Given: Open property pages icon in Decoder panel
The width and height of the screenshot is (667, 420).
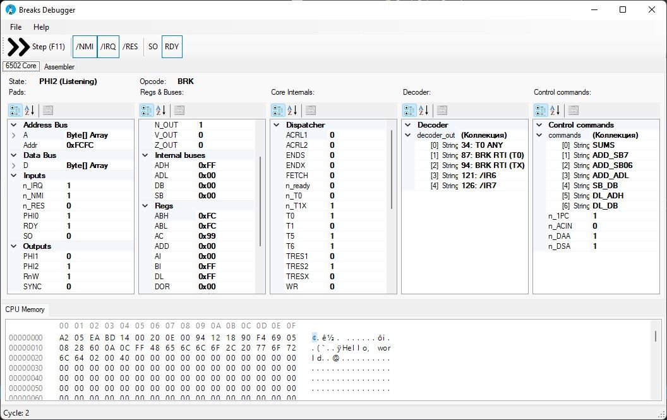Looking at the screenshot, I should 442,110.
